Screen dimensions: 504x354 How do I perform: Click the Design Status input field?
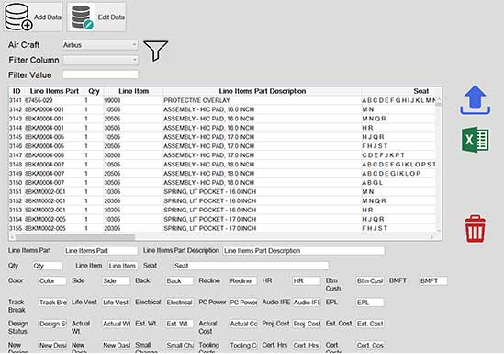[x=52, y=324]
